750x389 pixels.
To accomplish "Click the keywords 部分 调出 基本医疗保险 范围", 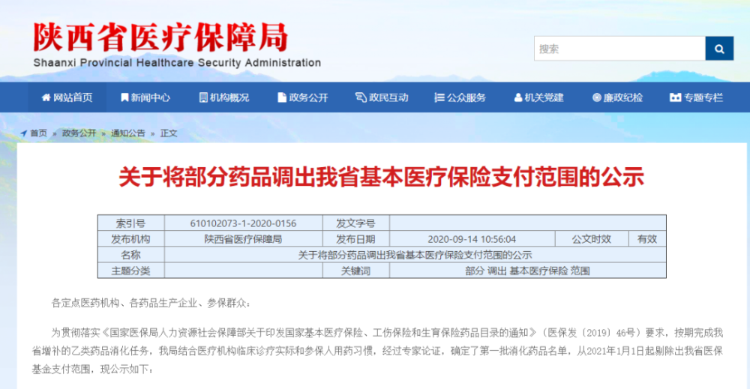I will click(x=527, y=271).
